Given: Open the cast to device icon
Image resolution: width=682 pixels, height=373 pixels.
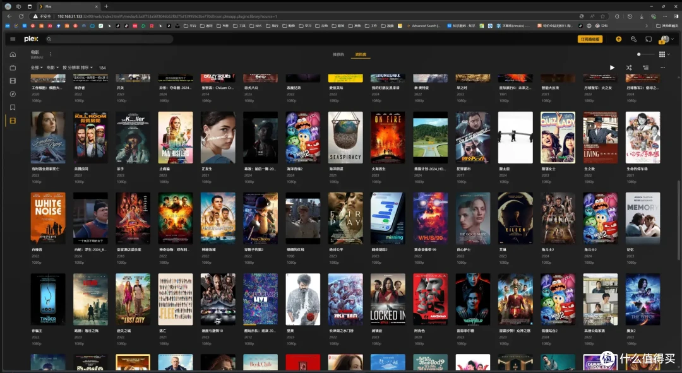Looking at the screenshot, I should (649, 39).
